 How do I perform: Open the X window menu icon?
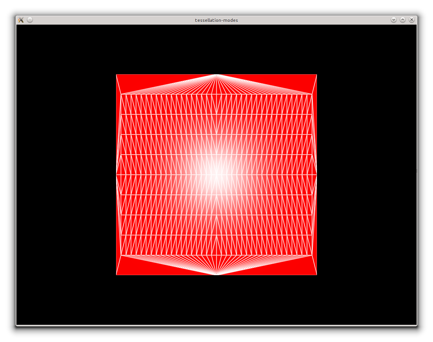[x=21, y=20]
